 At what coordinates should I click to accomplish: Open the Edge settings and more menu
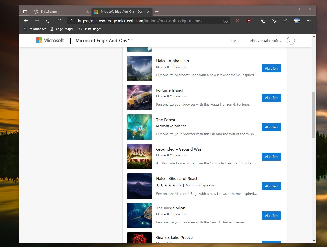(x=309, y=21)
